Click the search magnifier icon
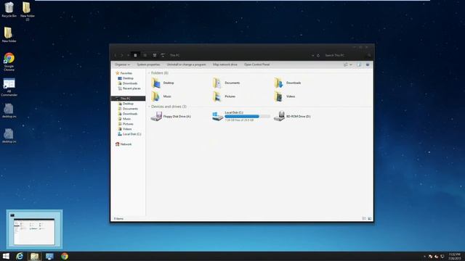465x261 pixels. tap(369, 55)
